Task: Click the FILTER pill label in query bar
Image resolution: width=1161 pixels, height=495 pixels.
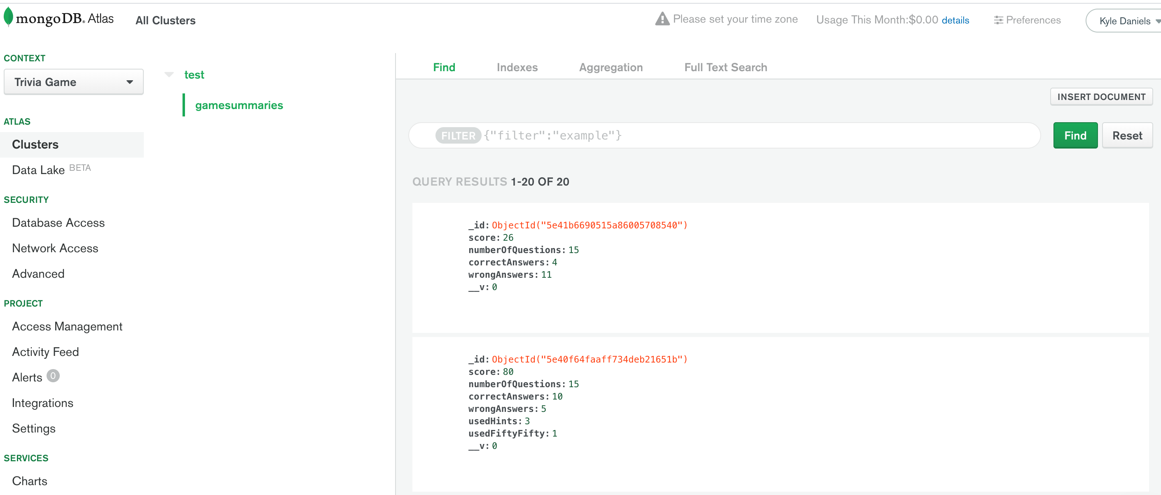Action: pyautogui.click(x=458, y=135)
